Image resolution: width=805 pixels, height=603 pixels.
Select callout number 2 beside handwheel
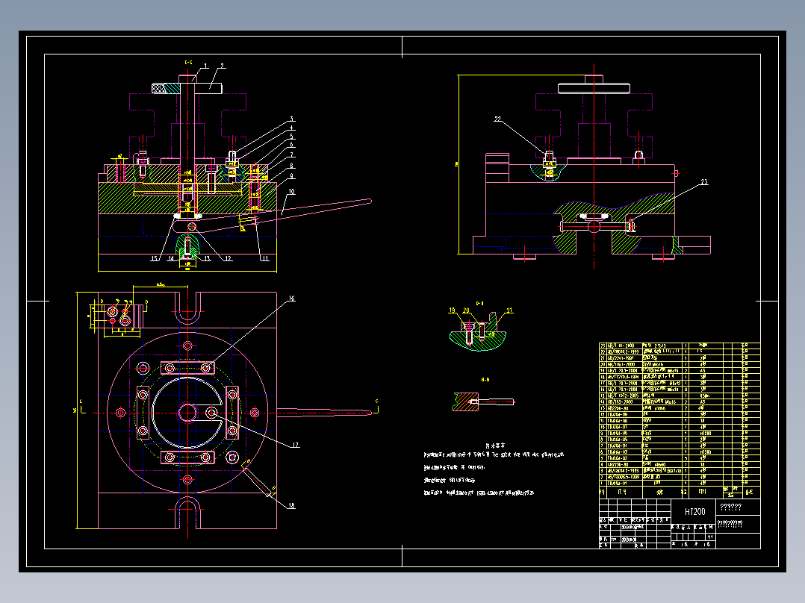[x=223, y=66]
